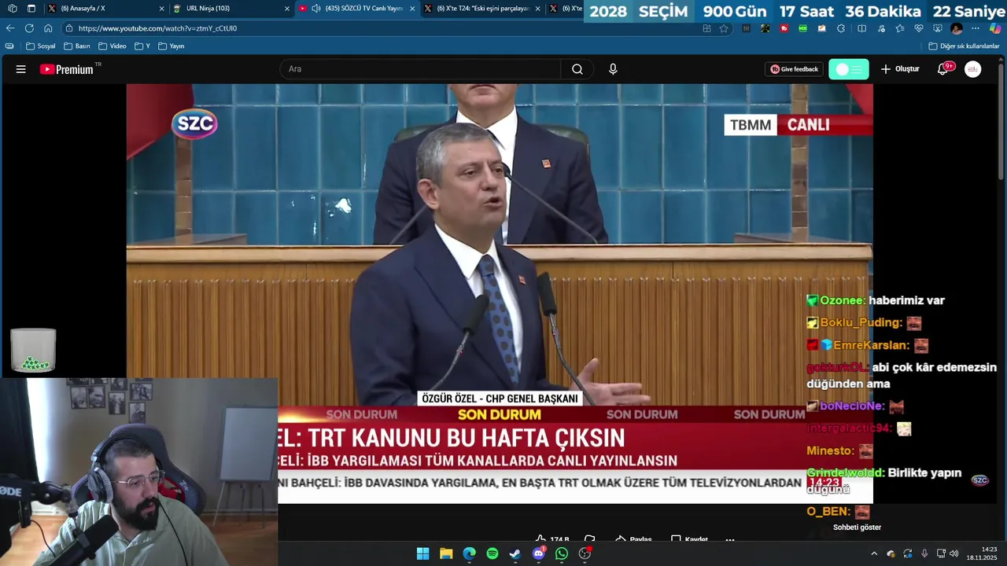The width and height of the screenshot is (1007, 566).
Task: Open browser home page
Action: tap(48, 28)
